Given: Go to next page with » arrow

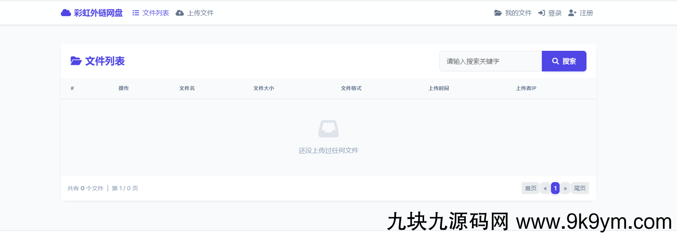Looking at the screenshot, I should point(565,188).
